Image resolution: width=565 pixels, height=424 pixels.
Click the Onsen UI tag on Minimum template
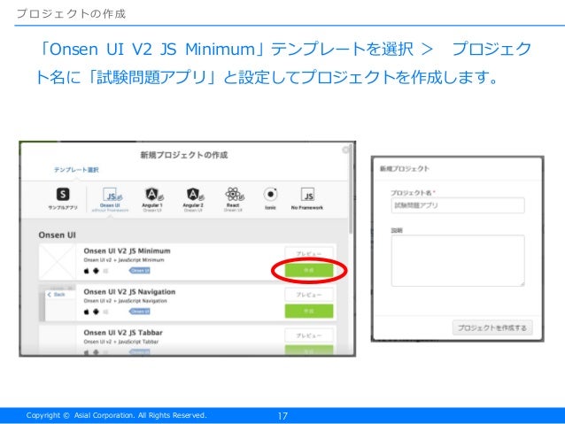pyautogui.click(x=139, y=271)
